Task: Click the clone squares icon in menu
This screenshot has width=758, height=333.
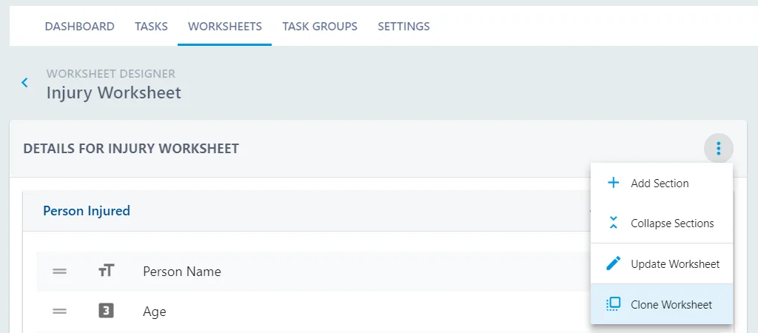Action: click(x=613, y=304)
